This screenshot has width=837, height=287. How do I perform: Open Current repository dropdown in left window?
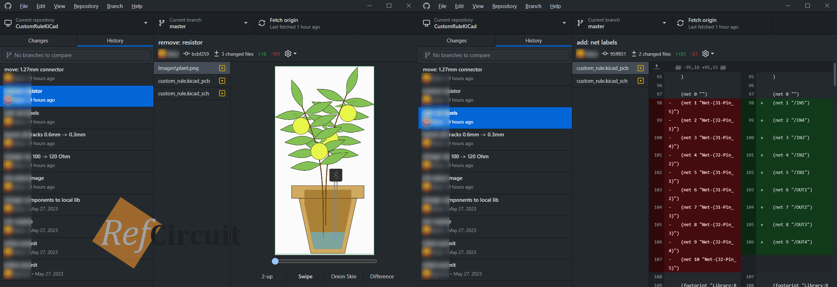coord(77,23)
